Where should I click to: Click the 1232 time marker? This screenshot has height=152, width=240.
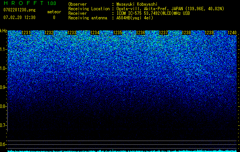[49, 33]
